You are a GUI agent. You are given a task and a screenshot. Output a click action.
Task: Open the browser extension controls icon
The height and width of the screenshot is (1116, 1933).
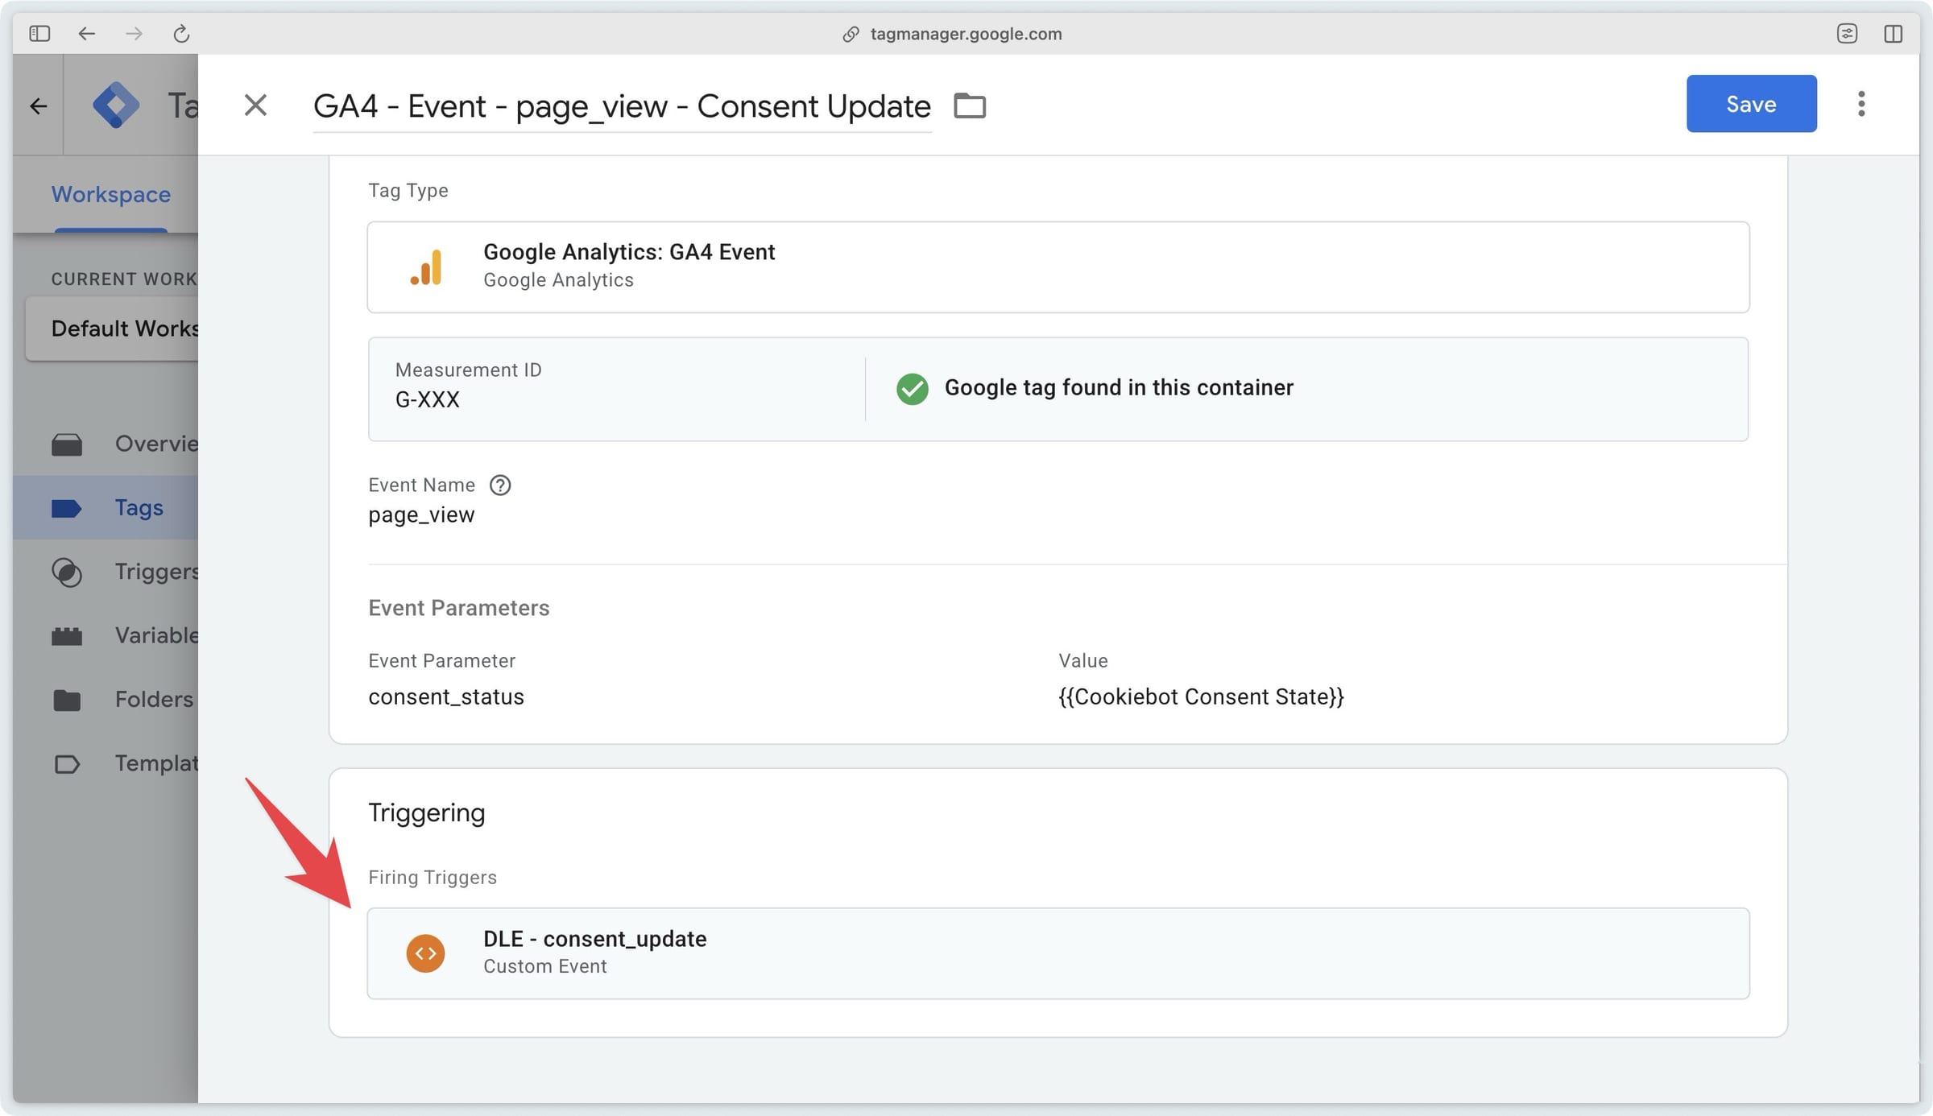pyautogui.click(x=1847, y=34)
